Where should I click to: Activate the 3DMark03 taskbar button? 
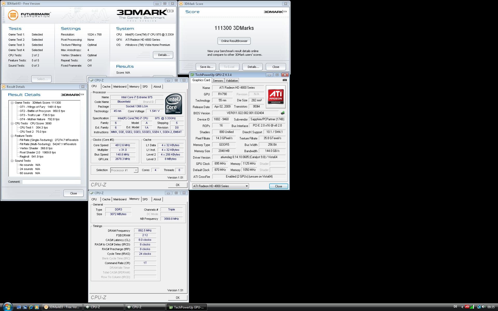coord(62,307)
